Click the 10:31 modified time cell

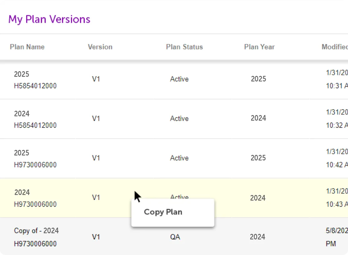[337, 86]
